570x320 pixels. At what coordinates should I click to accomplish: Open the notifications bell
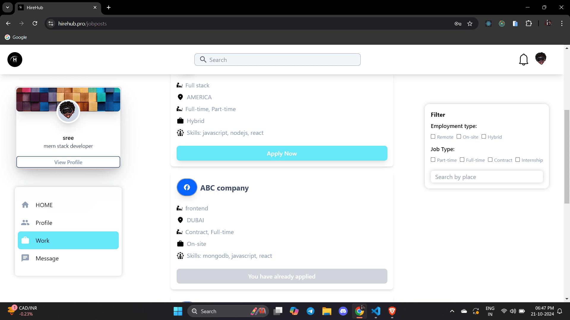pos(523,60)
